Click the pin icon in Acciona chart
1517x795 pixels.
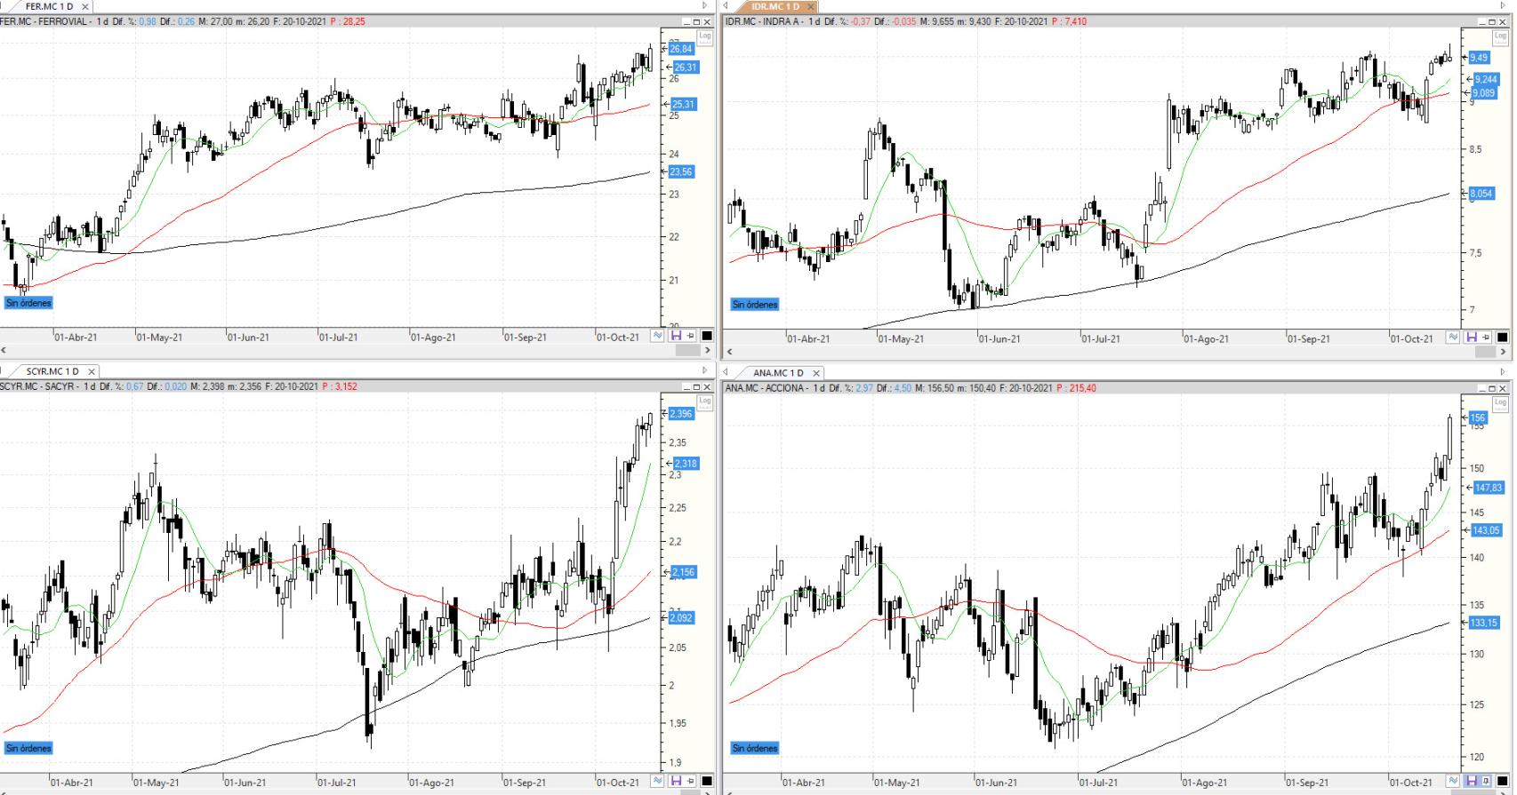[1487, 782]
